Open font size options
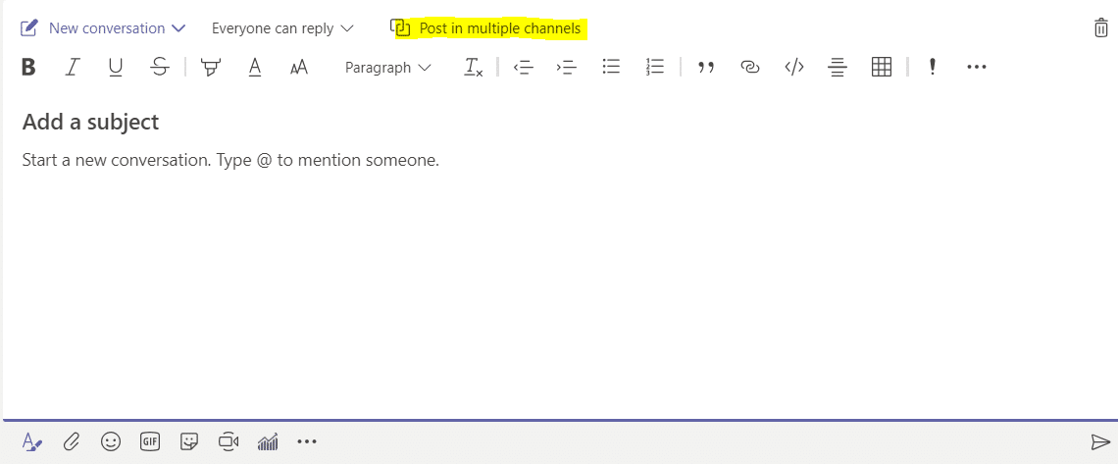 299,67
